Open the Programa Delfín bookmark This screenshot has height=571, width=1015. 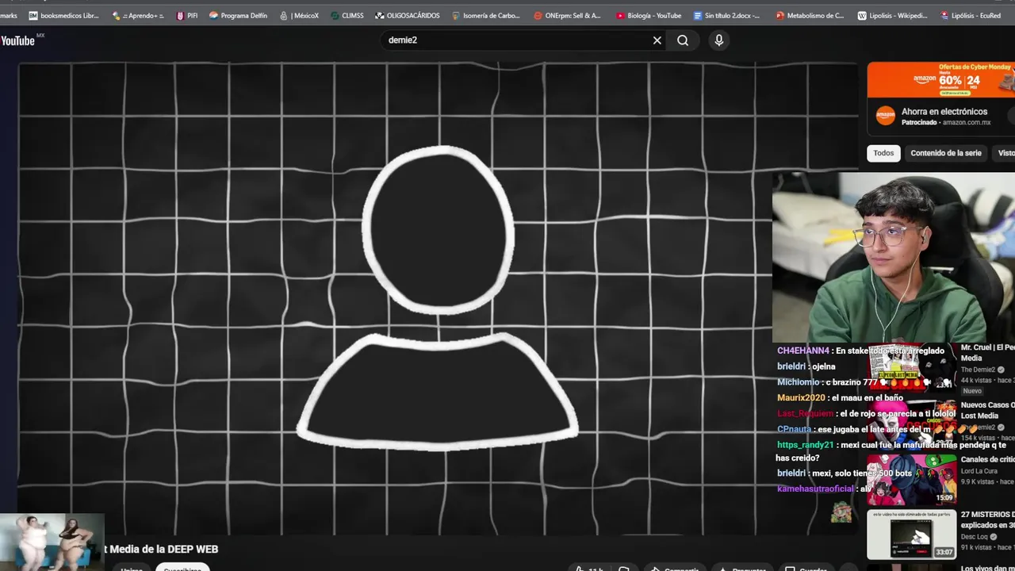click(238, 15)
